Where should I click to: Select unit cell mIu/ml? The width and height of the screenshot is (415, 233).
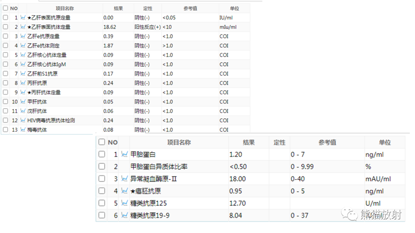(228, 27)
